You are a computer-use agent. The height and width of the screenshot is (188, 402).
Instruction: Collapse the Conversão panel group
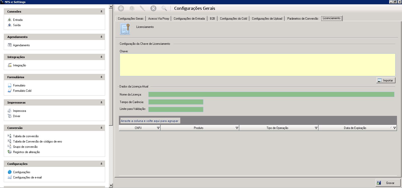pos(101,128)
